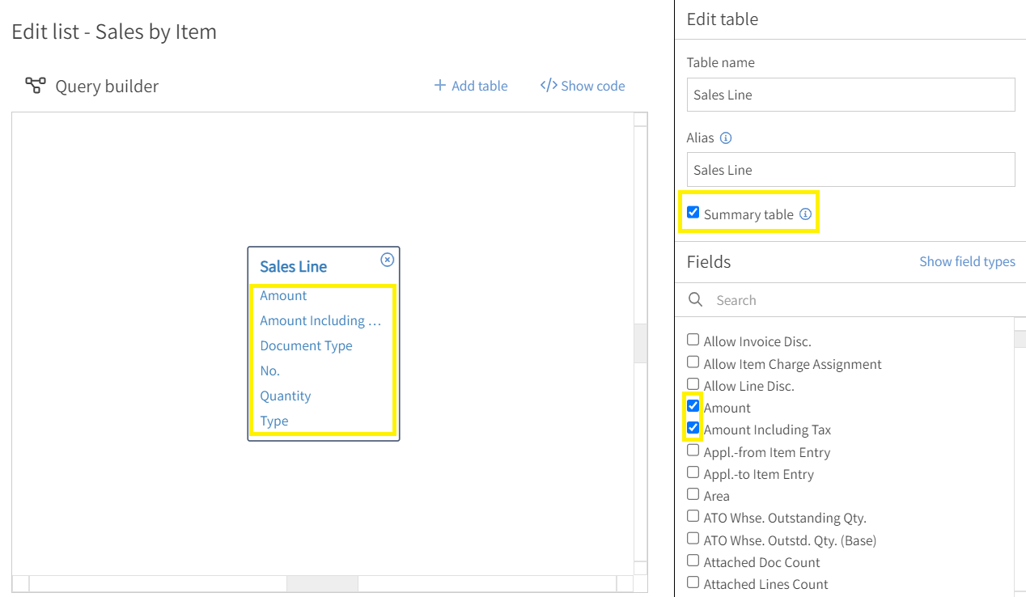Select Amount Including … field in diagram
Viewport: 1026px width, 597px height.
pos(320,320)
